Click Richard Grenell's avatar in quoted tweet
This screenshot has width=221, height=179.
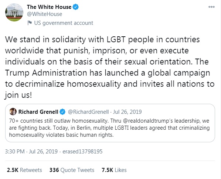tap(13, 112)
